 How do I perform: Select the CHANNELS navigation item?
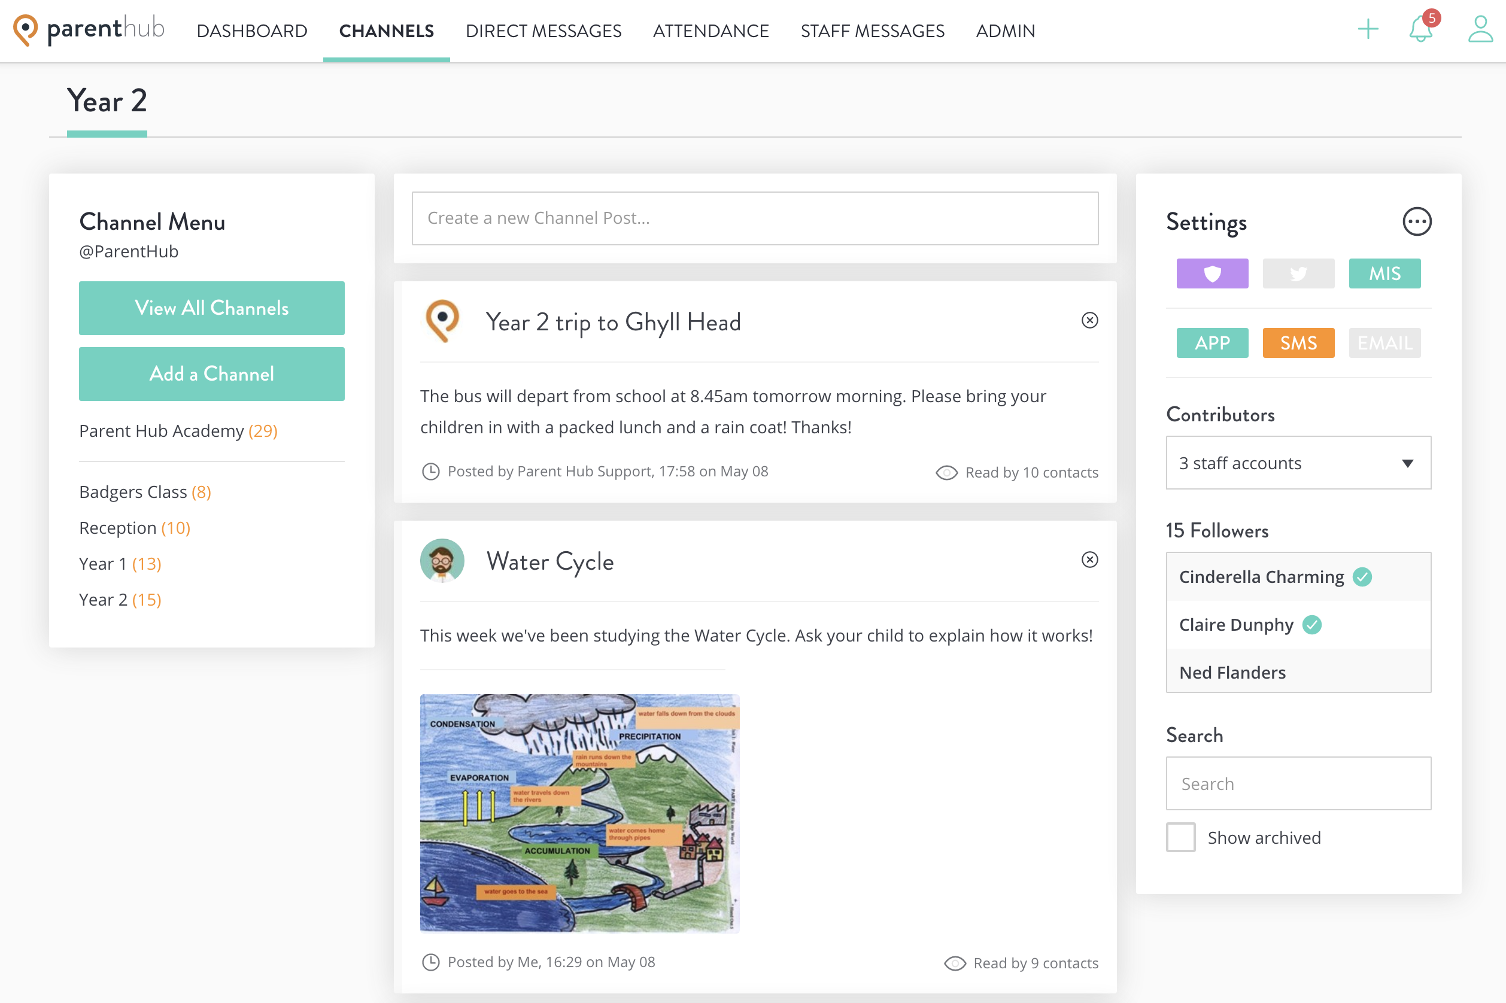(x=387, y=31)
